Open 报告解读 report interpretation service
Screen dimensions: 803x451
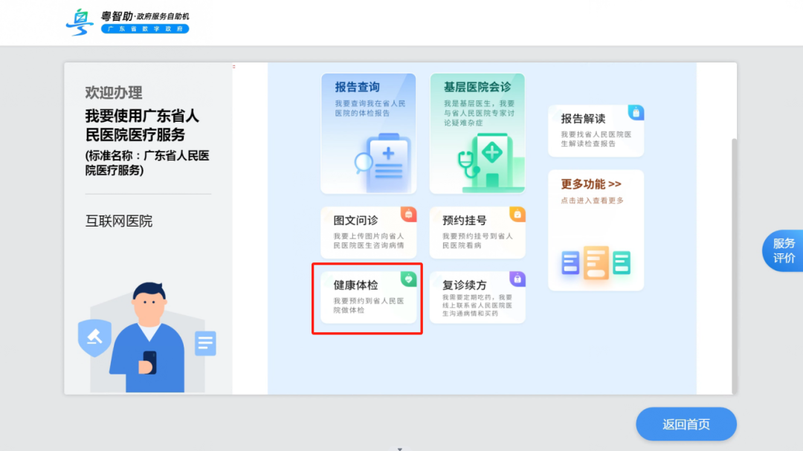point(595,130)
